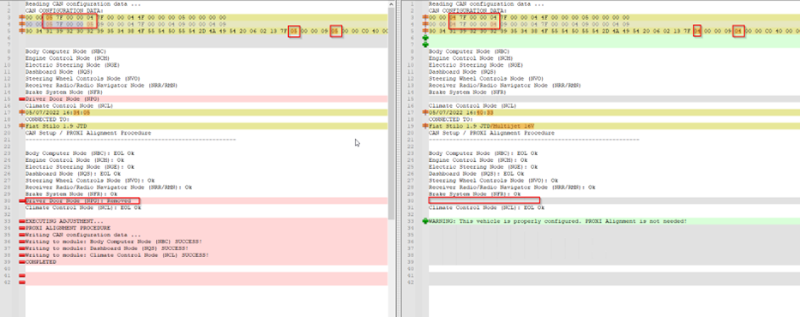The width and height of the screenshot is (800, 317).
Task: Click changed-line marker on right pane line 4
Action: [x=425, y=24]
